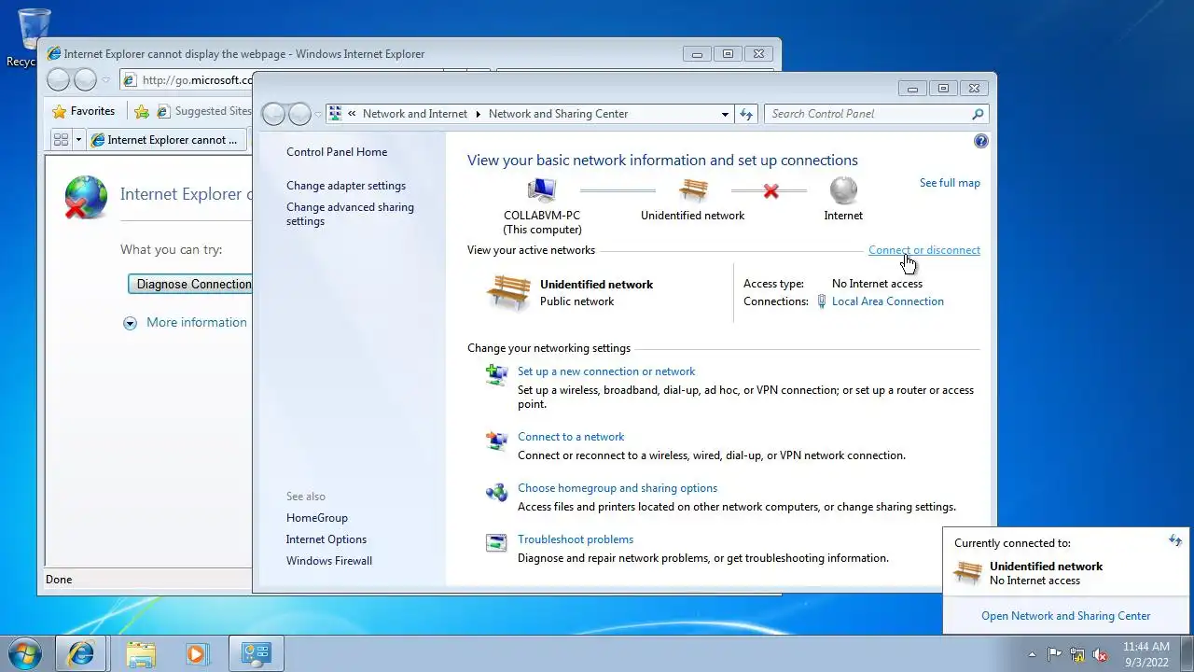This screenshot has width=1194, height=672.
Task: Open the recent pages dropdown arrow in Control Panel
Action: [318, 115]
